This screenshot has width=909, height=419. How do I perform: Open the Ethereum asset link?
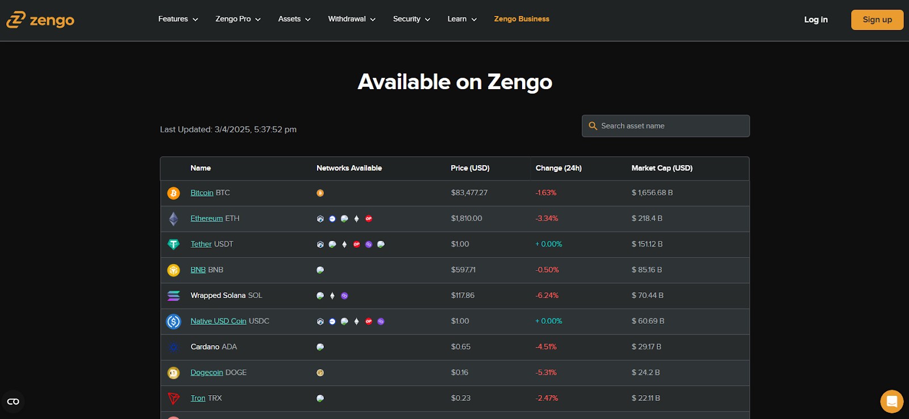(206, 219)
